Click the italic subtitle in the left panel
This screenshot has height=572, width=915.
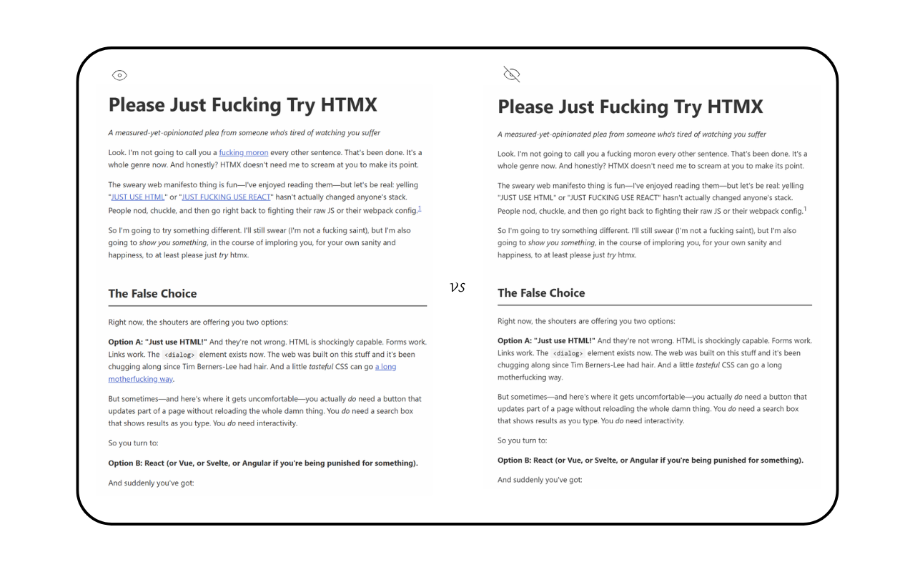coord(244,132)
